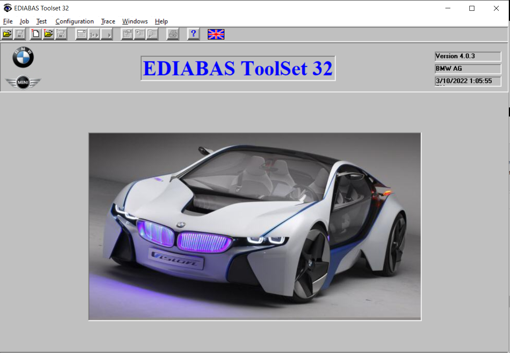510x353 pixels.
Task: Click the window list toolbar icon
Action: click(81, 34)
